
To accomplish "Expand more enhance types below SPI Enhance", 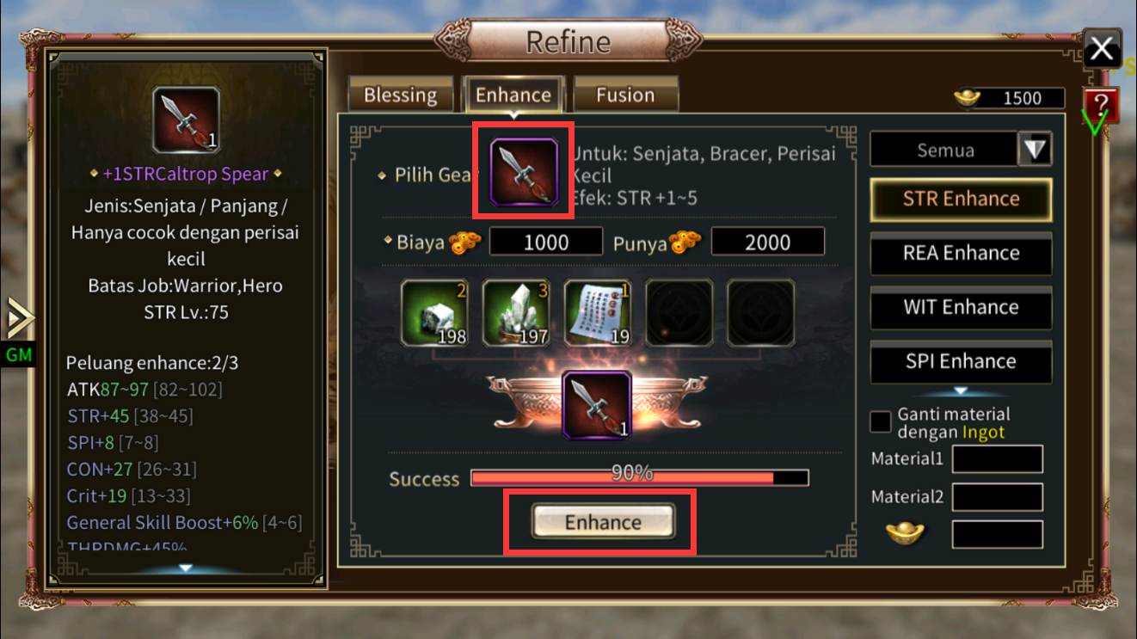I will (961, 391).
